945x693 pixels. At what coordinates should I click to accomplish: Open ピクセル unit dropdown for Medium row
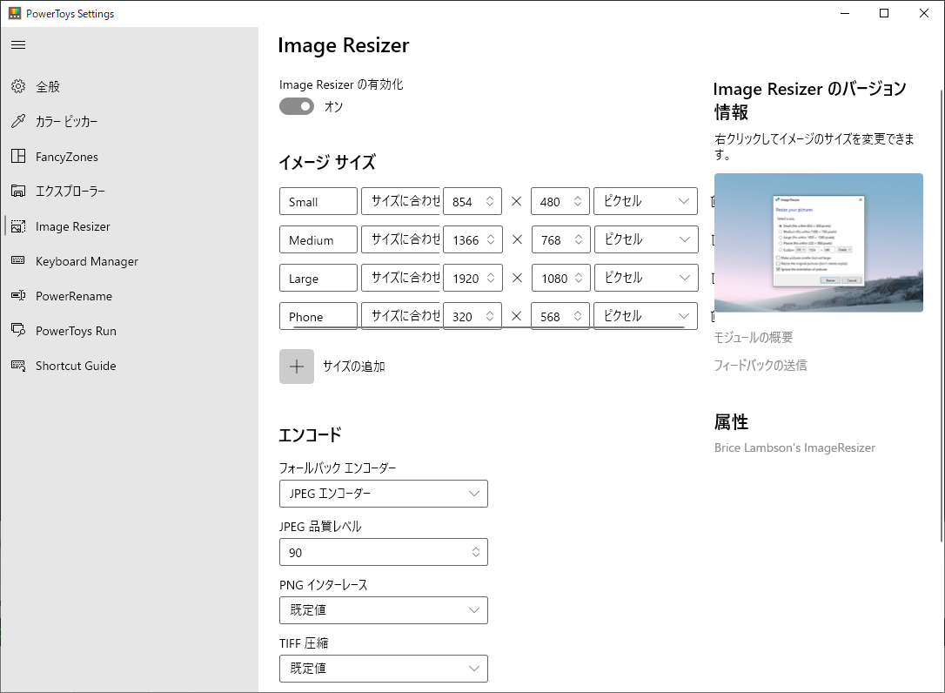646,239
